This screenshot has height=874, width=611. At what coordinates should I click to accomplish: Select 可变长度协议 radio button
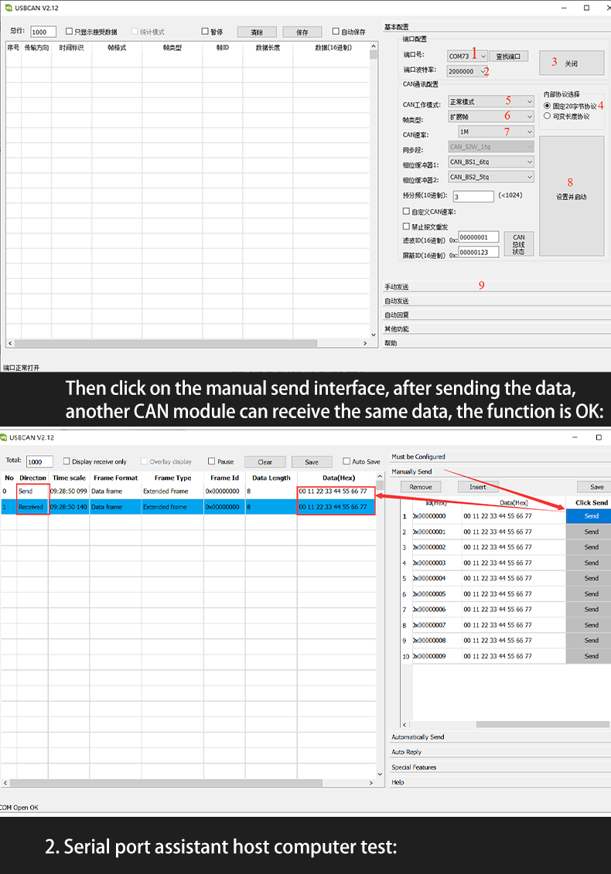(547, 116)
